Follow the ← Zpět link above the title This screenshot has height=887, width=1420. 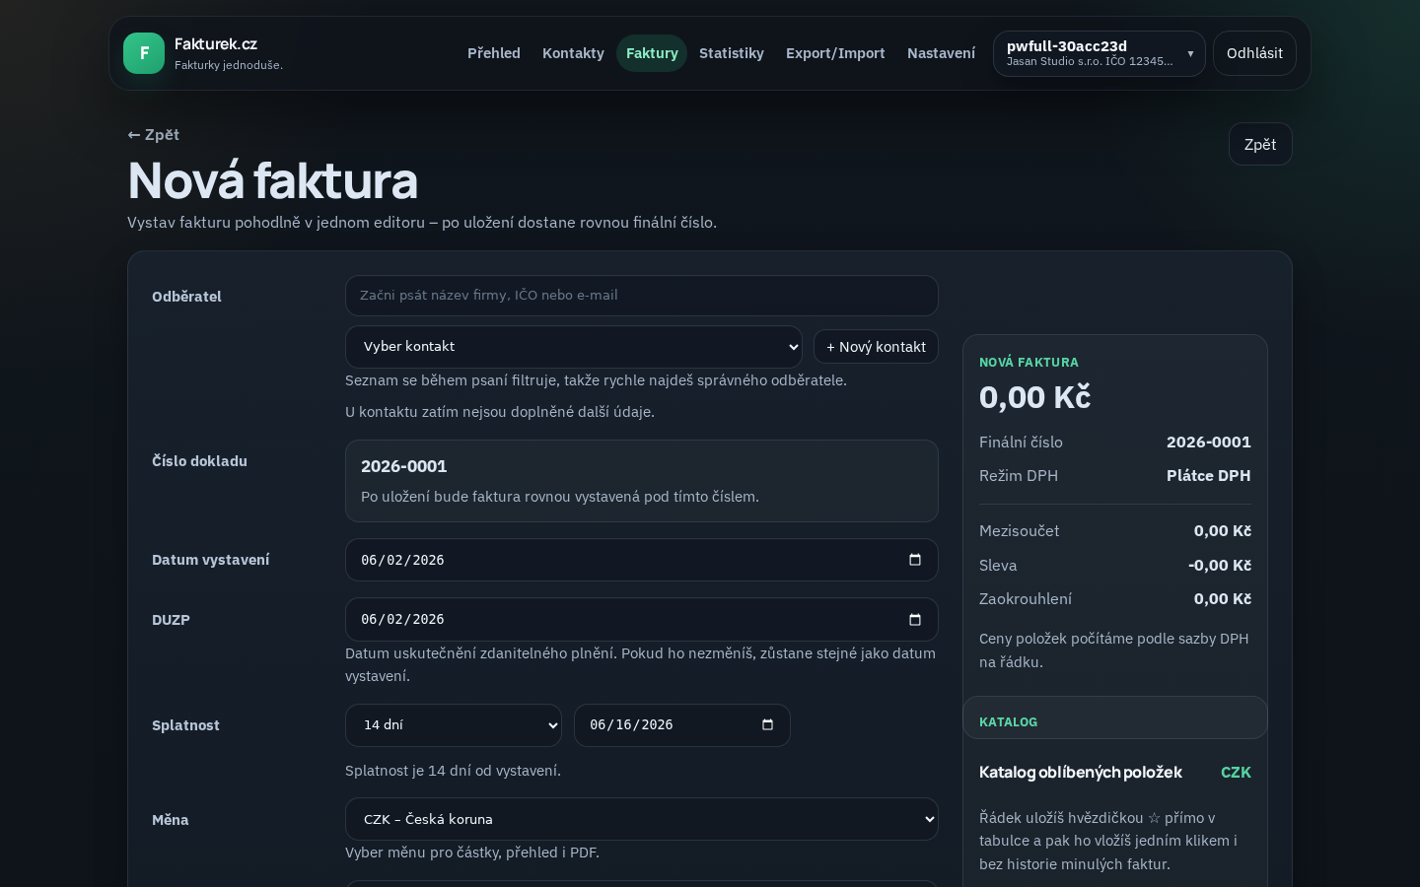coord(154,135)
